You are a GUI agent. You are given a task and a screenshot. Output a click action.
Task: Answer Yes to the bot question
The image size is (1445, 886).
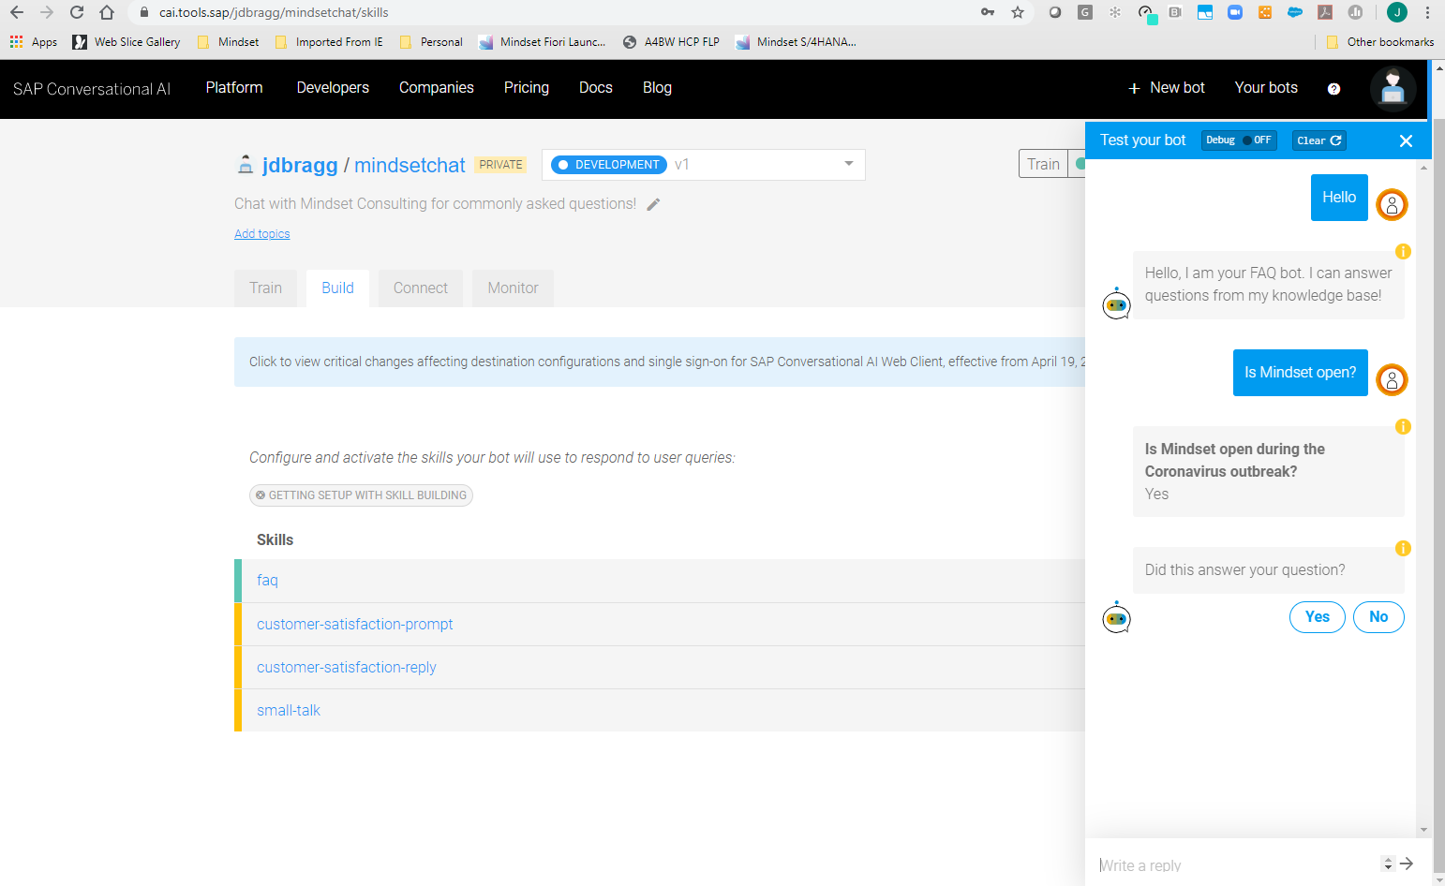[1318, 616]
